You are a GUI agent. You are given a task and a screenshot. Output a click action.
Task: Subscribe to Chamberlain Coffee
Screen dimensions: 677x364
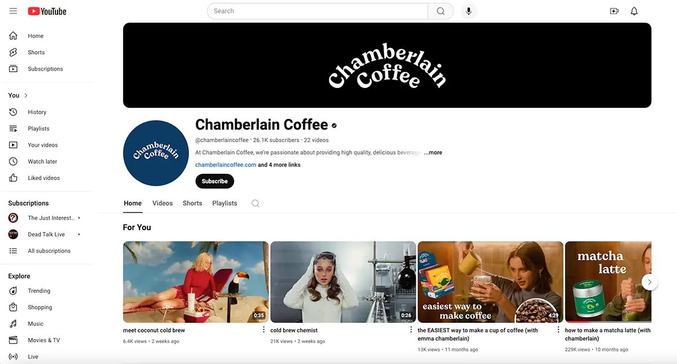point(214,181)
